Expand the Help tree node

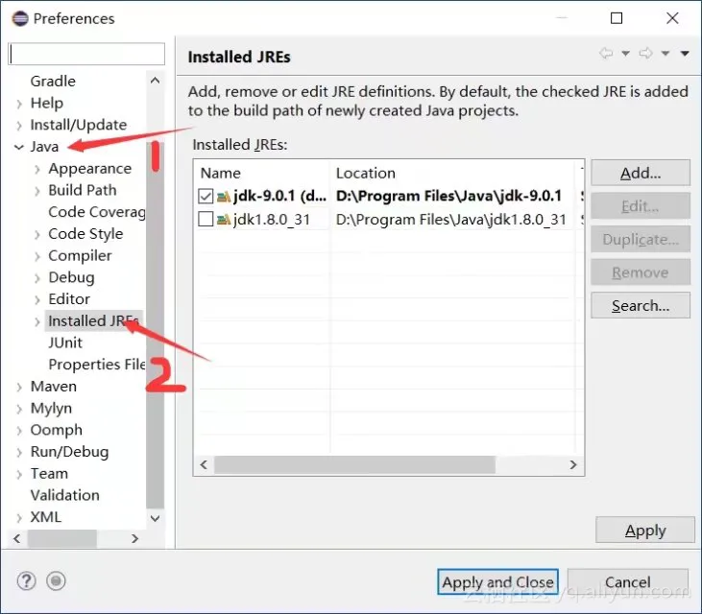point(19,104)
